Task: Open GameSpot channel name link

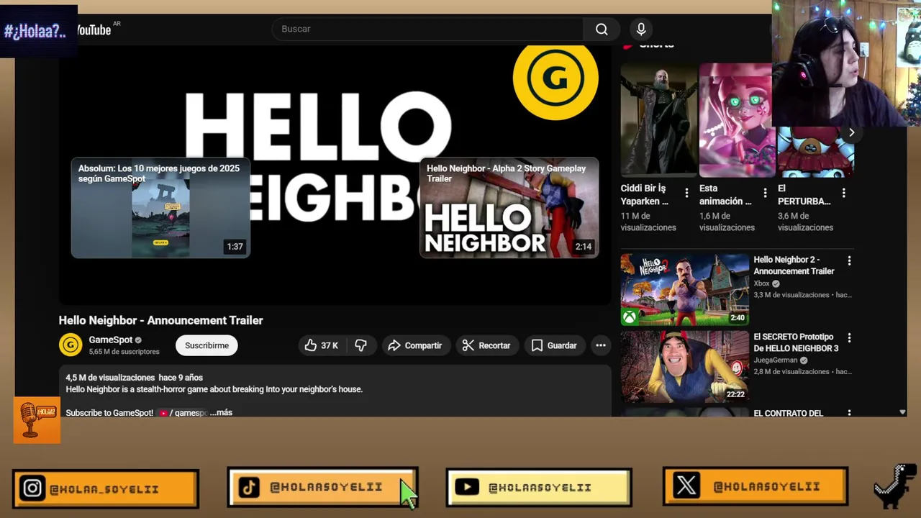Action: 111,340
